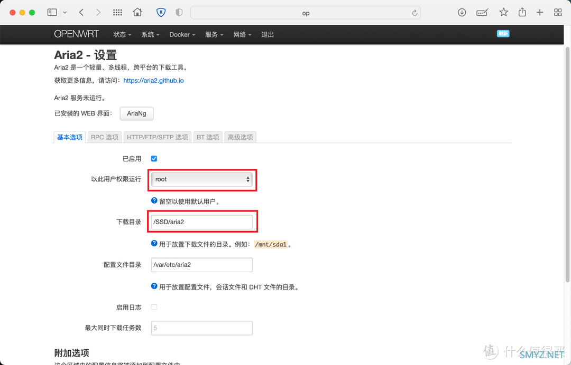
Task: Click the Aria2 - 设置 heading
Action: (x=86, y=55)
